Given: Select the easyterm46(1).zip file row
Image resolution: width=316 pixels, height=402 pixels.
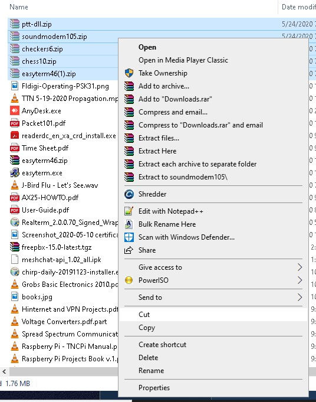Looking at the screenshot, I should click(63, 74).
